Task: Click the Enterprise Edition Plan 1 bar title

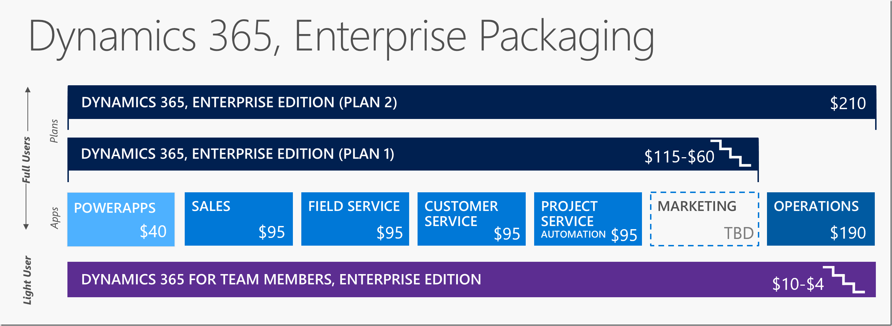Action: 237,154
